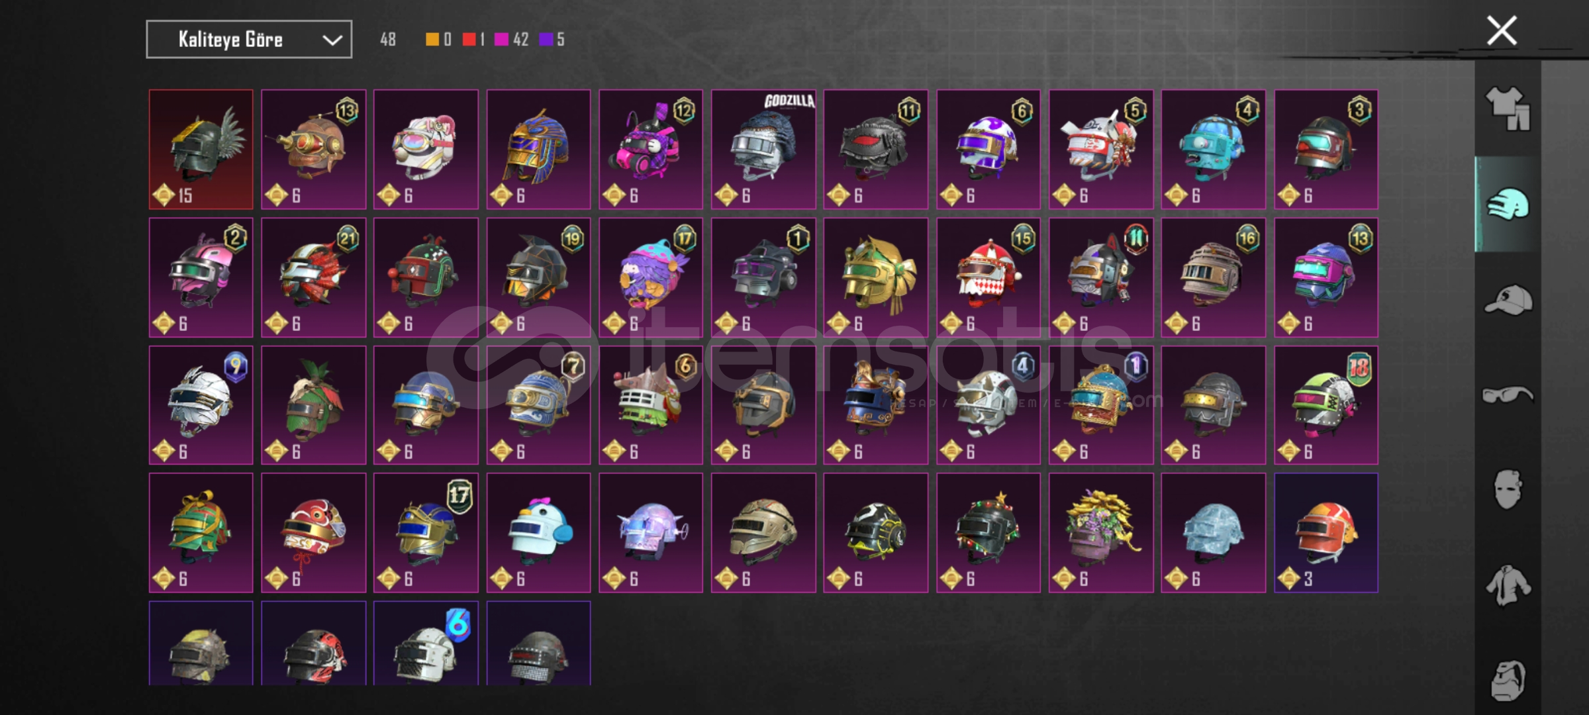Open the cap hat category icon
1589x715 pixels.
(1508, 300)
